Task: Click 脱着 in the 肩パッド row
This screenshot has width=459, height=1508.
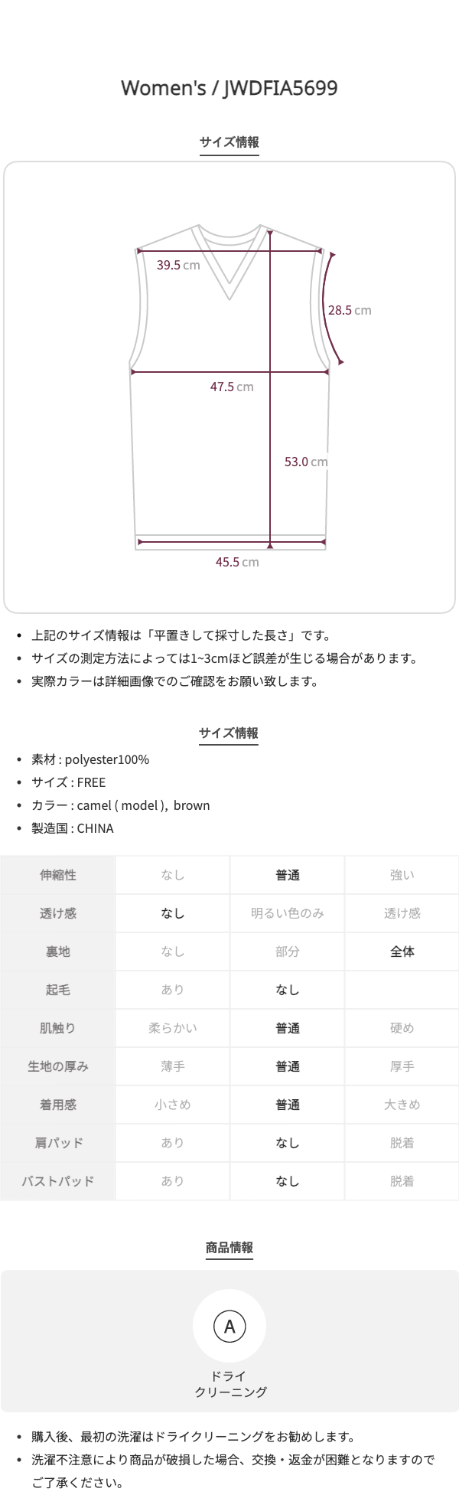Action: (402, 1143)
